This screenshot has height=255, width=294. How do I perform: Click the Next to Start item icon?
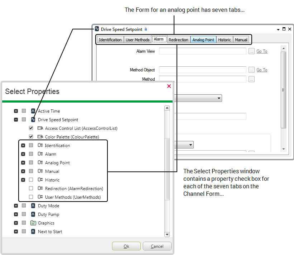(33, 232)
